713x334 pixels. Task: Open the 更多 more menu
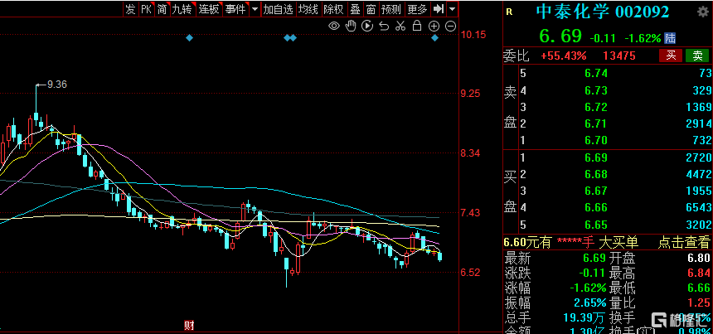417,8
